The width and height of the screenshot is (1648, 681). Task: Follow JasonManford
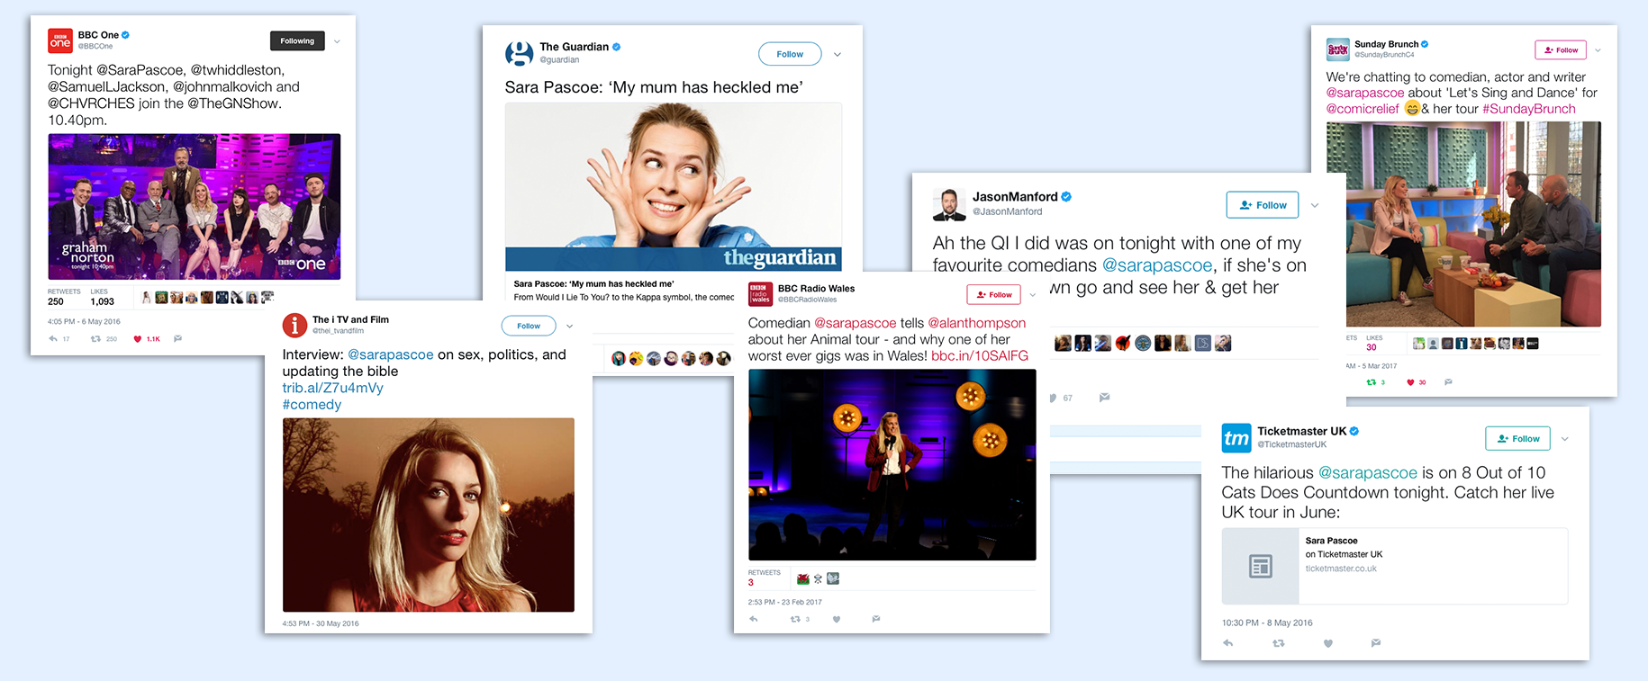(1263, 205)
